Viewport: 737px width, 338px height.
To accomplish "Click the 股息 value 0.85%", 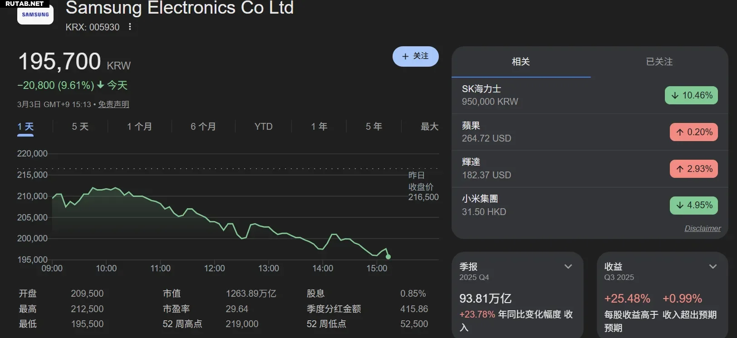I will coord(413,294).
